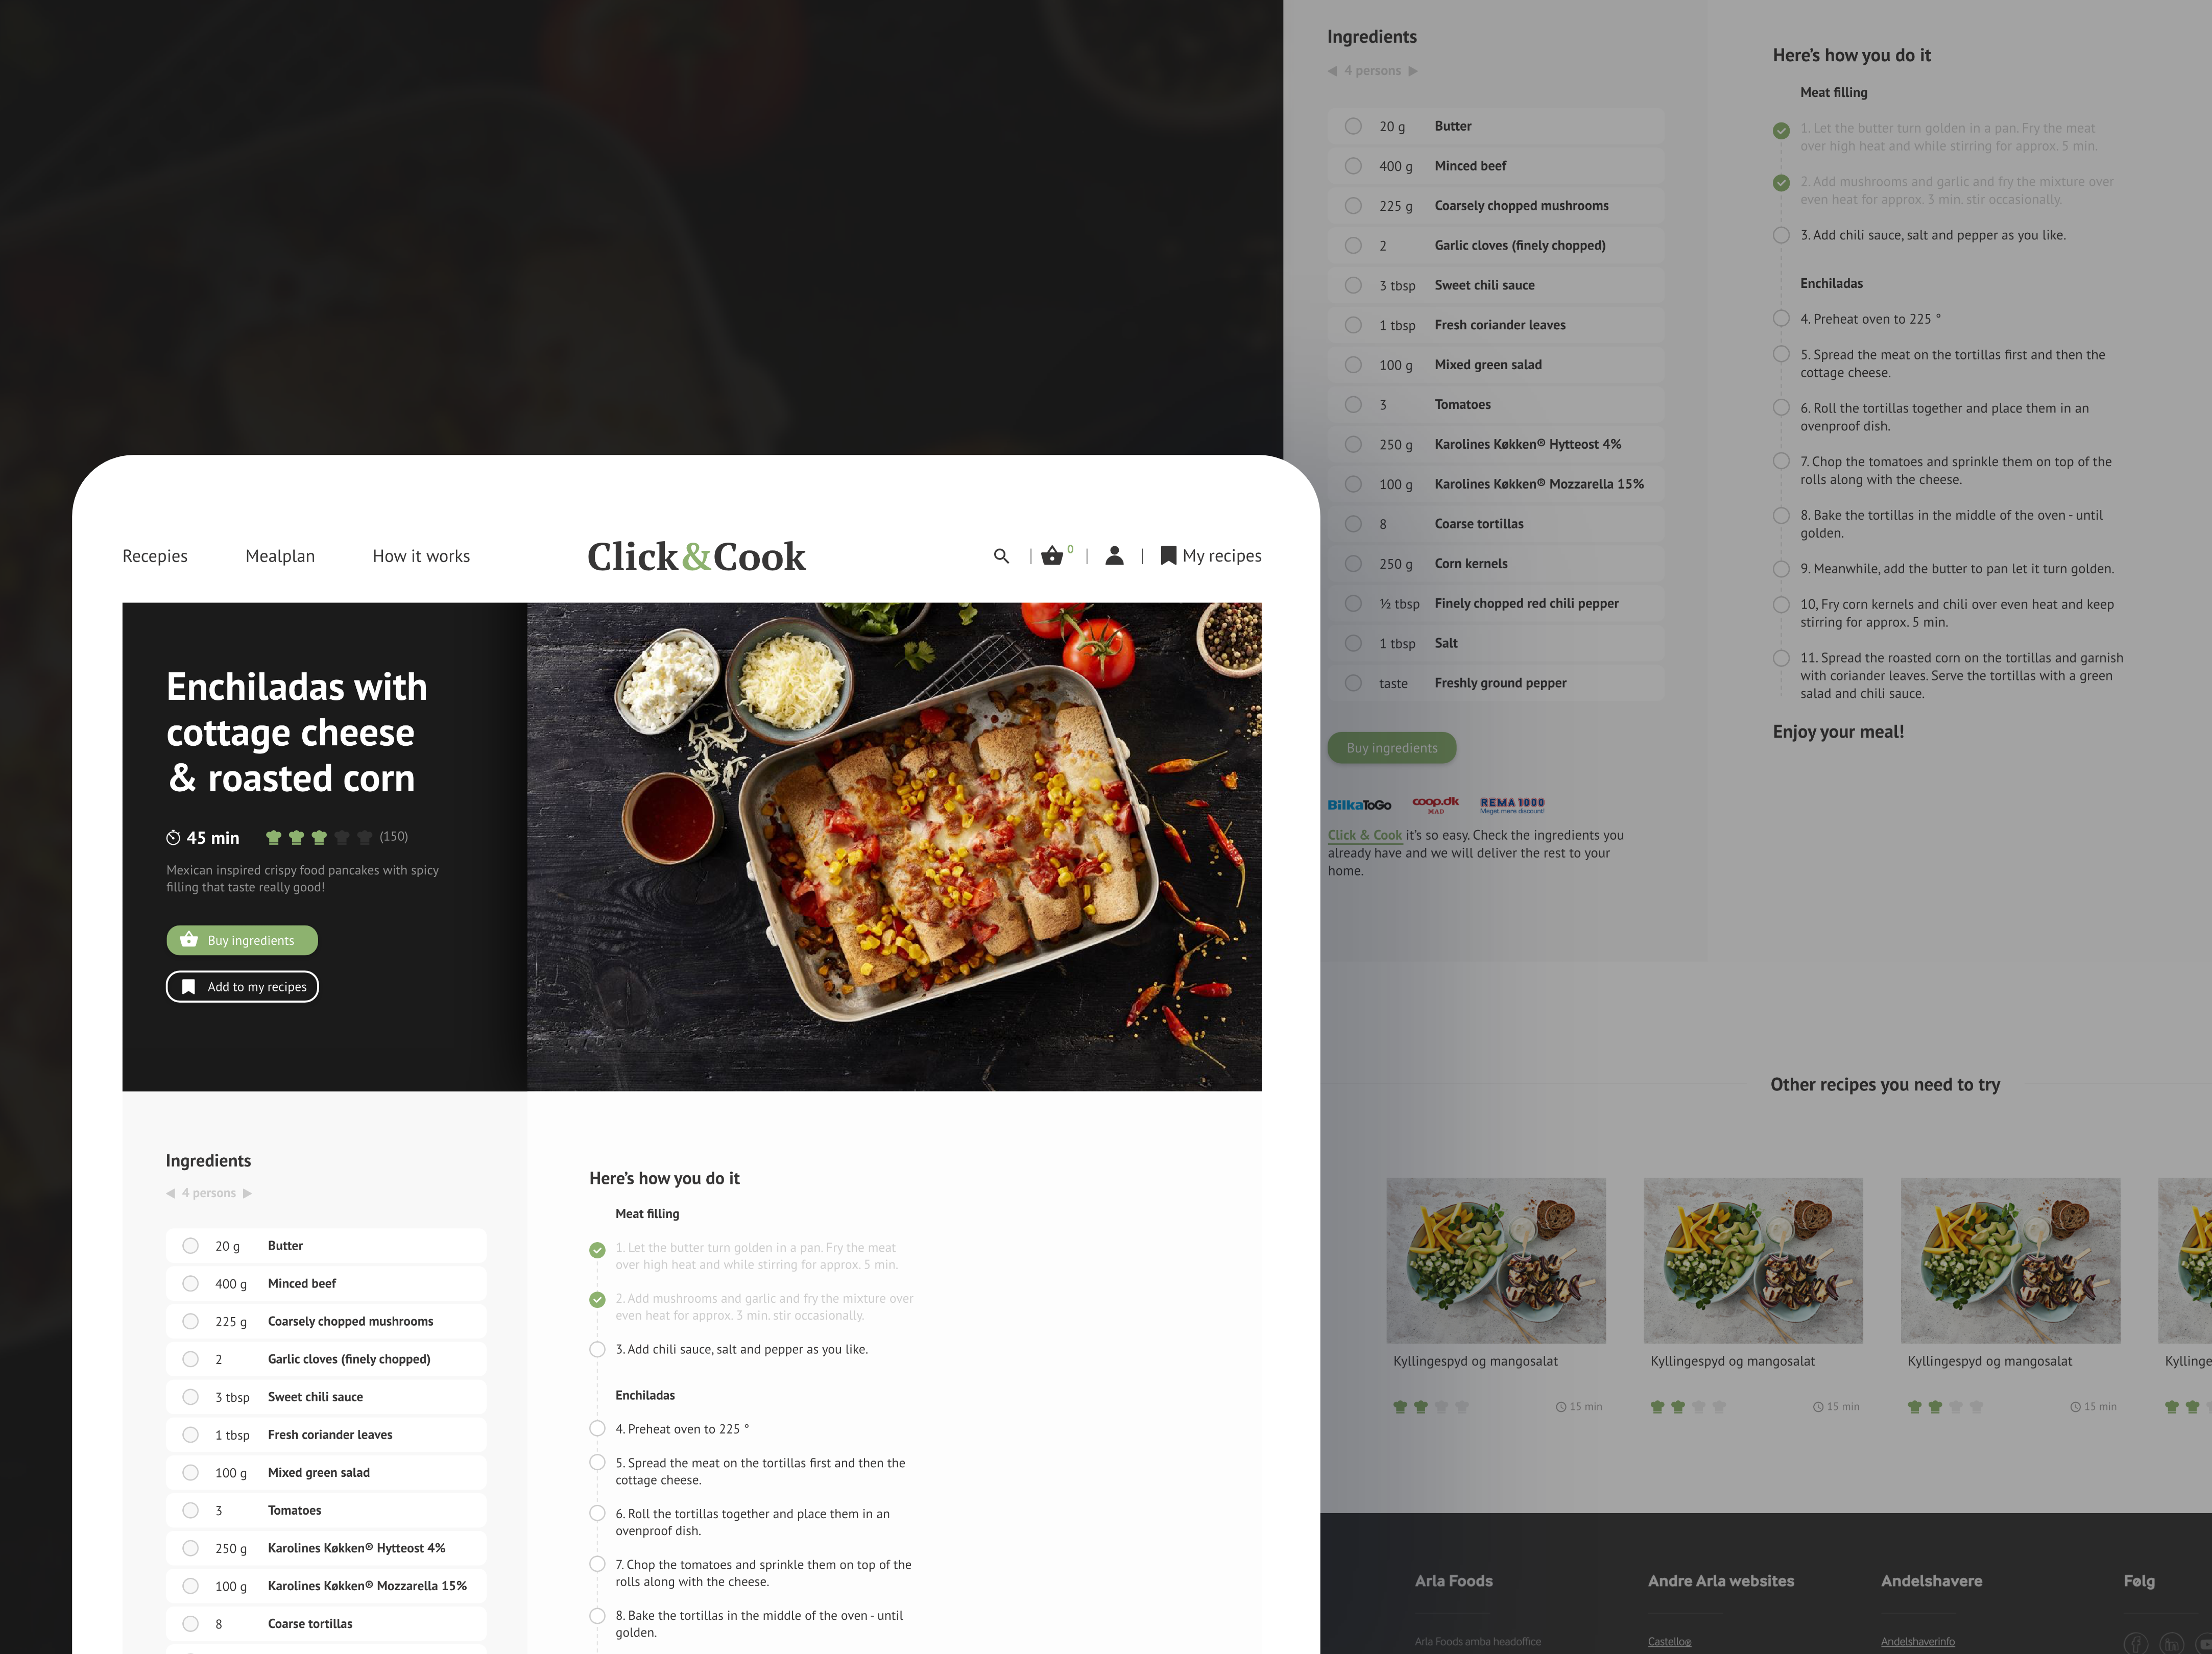The height and width of the screenshot is (1654, 2212).
Task: Click the 45 min timer icon
Action: (173, 838)
